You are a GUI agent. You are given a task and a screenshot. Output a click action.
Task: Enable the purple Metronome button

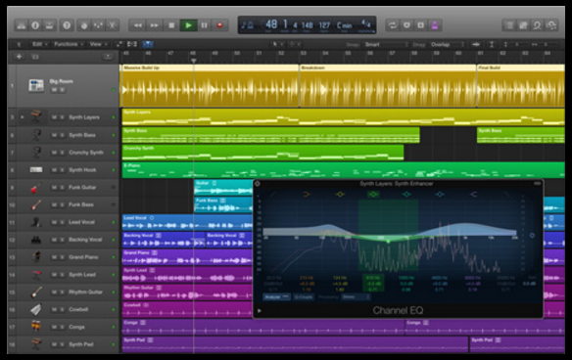click(435, 25)
